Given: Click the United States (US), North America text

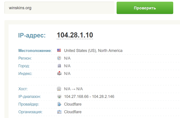Looking at the screenshot, I should 93,50.
